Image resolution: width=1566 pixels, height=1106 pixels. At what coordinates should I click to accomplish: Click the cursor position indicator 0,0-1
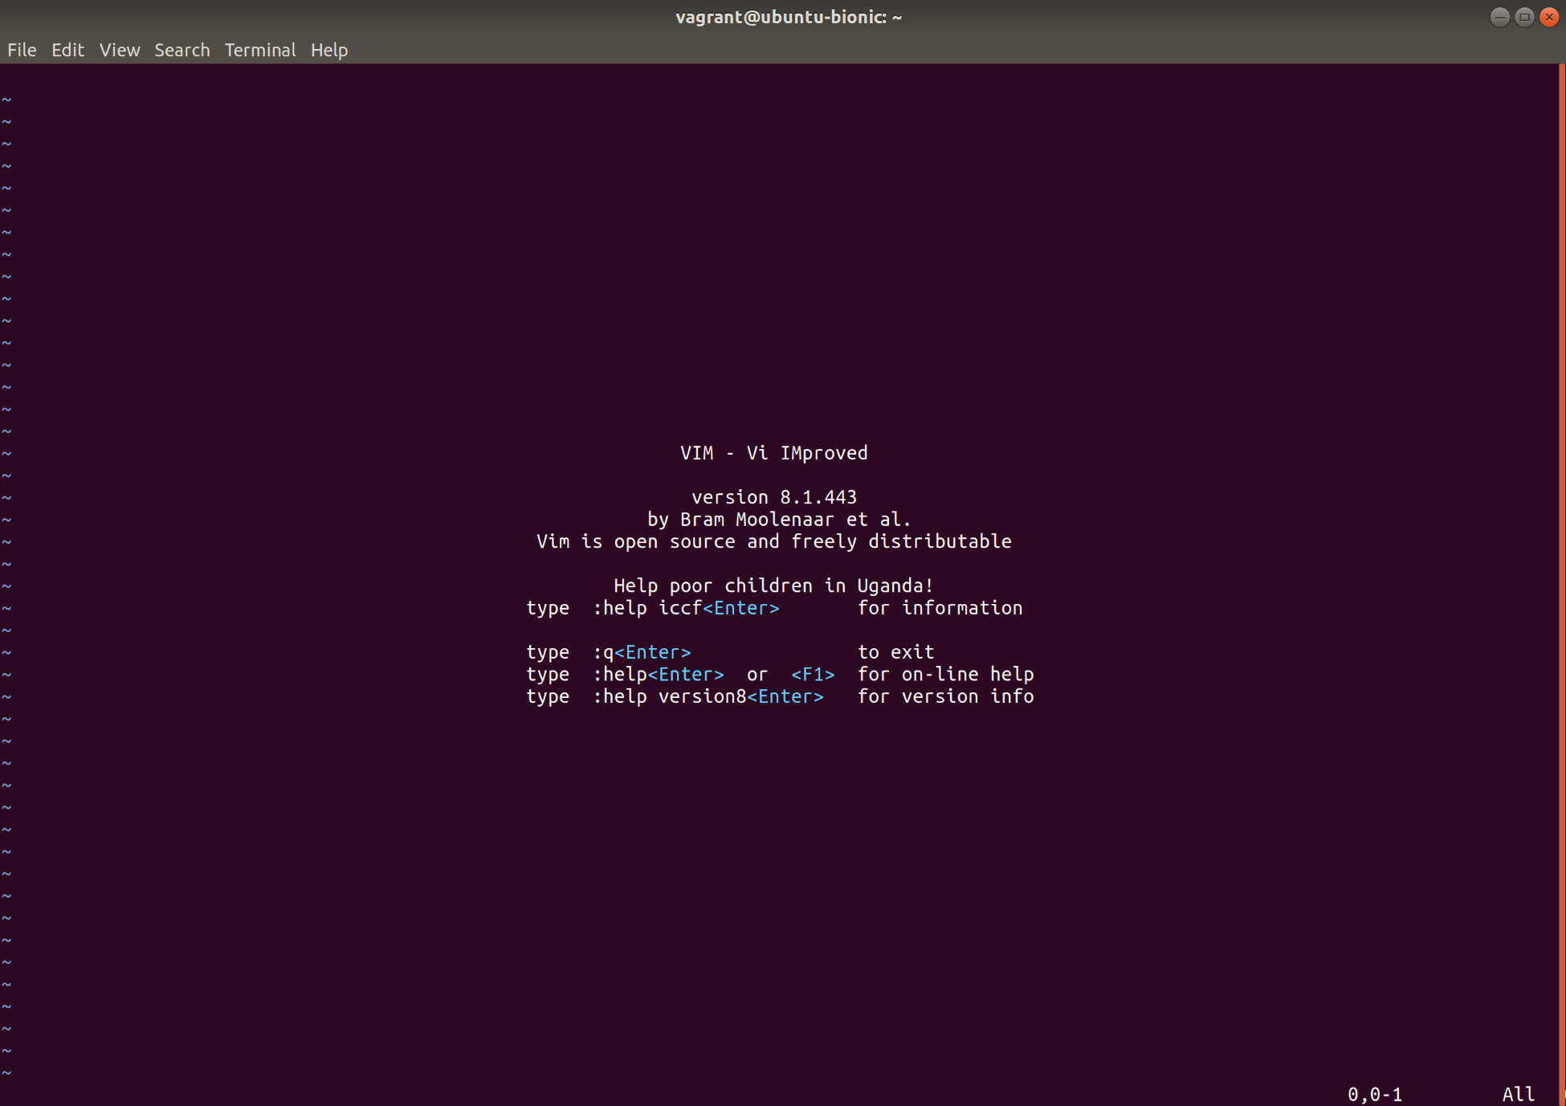1374,1094
